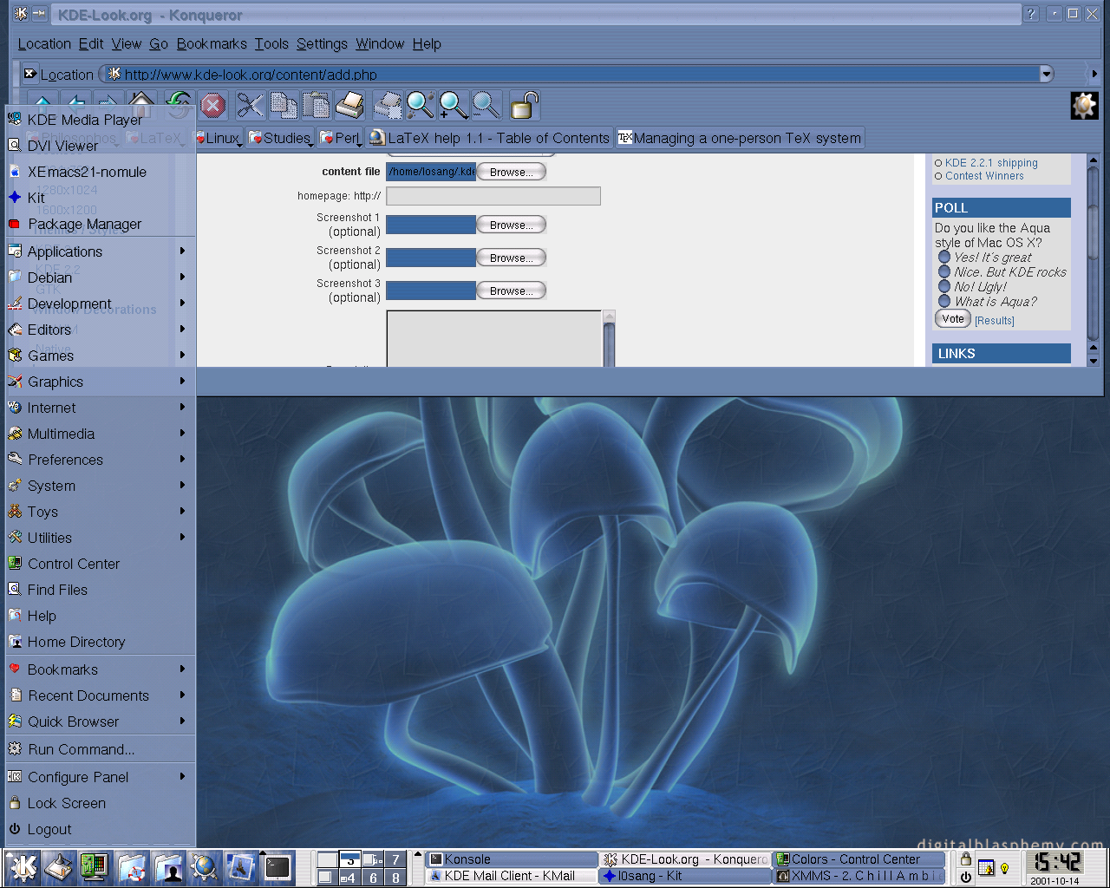Open the Contest Winners news link
The image size is (1110, 888).
tap(984, 176)
